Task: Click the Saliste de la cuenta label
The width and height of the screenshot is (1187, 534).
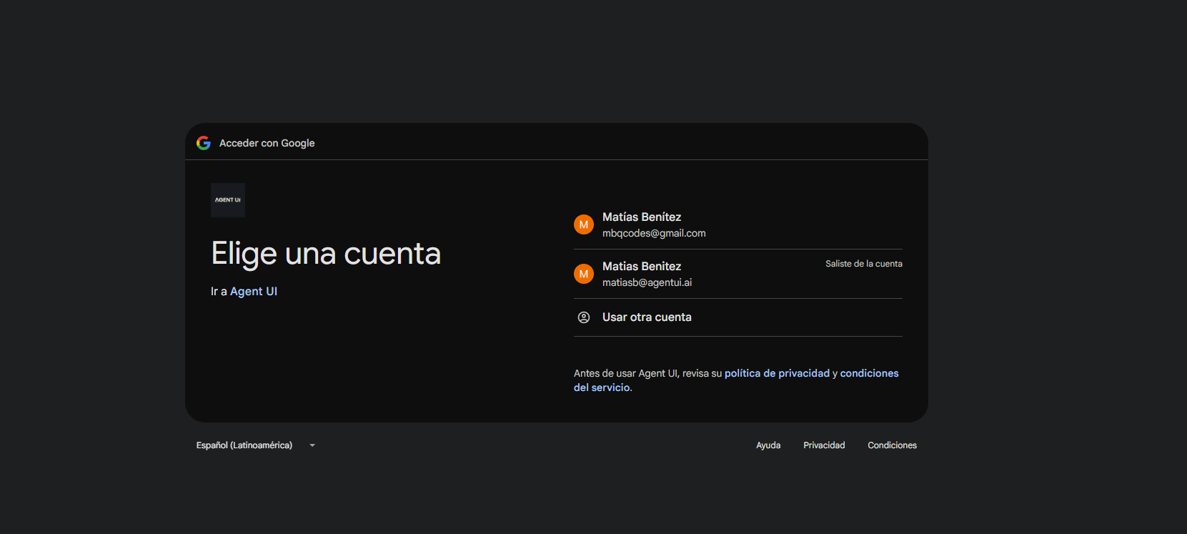Action: pos(863,264)
